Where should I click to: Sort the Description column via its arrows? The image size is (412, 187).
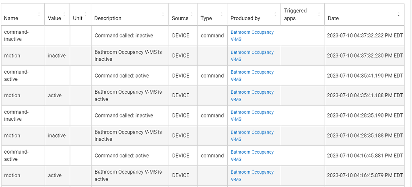163,14
